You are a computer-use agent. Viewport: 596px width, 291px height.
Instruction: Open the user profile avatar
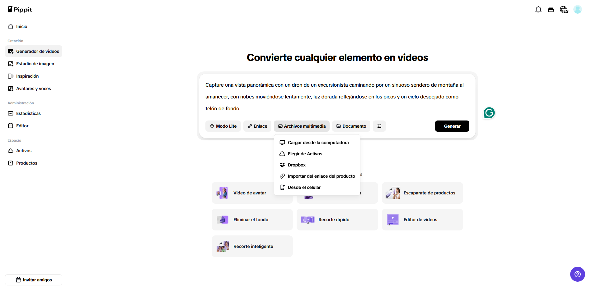click(x=577, y=10)
